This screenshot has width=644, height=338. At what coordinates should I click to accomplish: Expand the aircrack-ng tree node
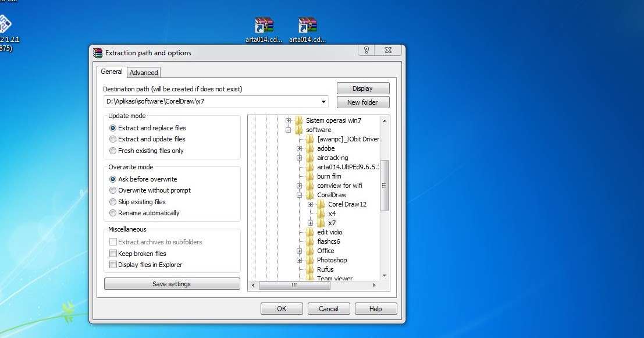point(299,158)
